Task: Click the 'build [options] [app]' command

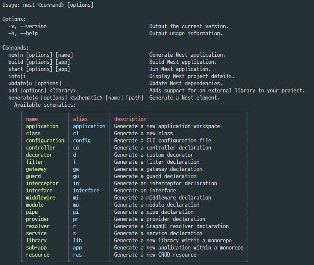Action: point(39,62)
